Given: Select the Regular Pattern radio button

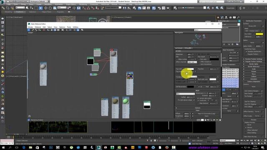Looking at the screenshot, I should 246,54.
